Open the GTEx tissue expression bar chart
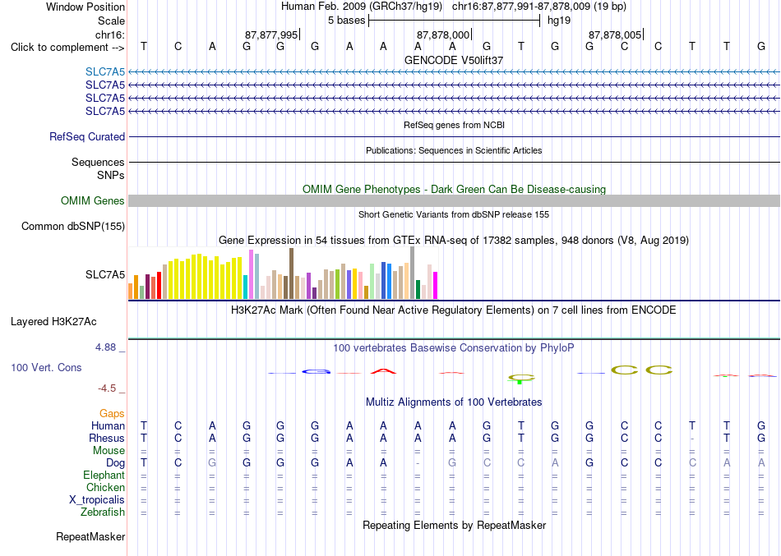 283,273
